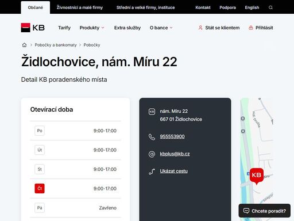The image size is (294, 221).
Task: Click the 667 01 Židlochovice postal line
Action: (181, 119)
